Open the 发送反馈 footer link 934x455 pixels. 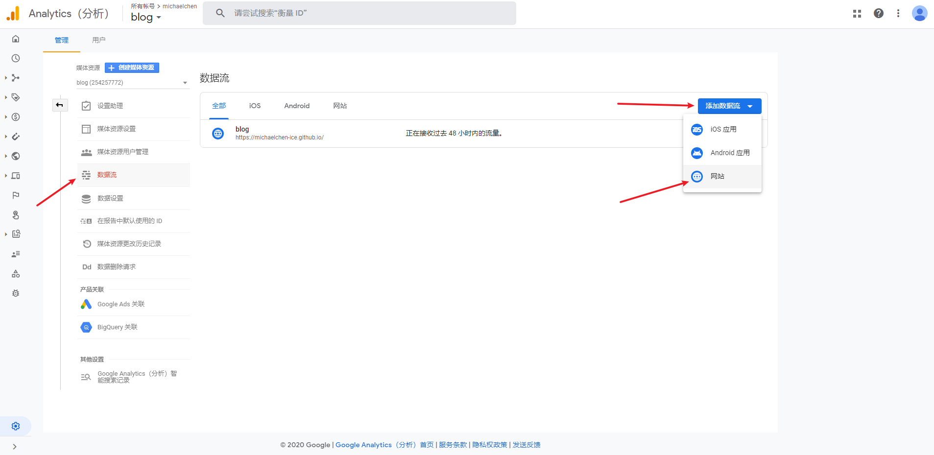(527, 445)
